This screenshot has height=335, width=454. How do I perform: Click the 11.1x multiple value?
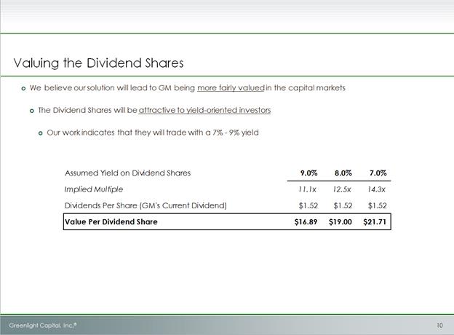[308, 189]
